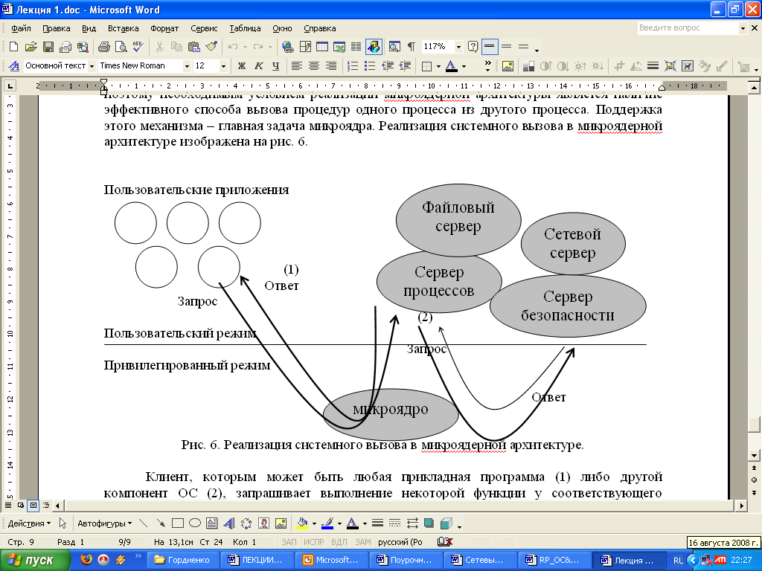The width and height of the screenshot is (762, 571).
Task: Launch Firefox from the quick launch bar
Action: click(x=86, y=560)
